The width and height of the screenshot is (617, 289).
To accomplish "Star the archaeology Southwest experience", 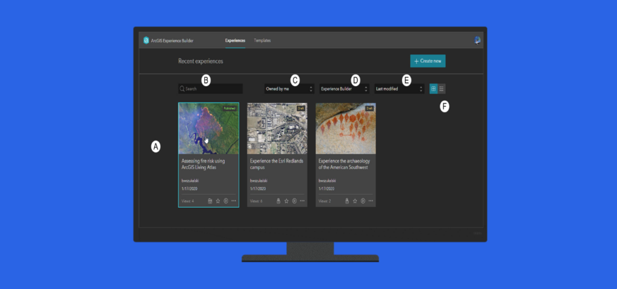I will pos(355,201).
